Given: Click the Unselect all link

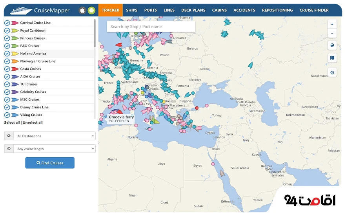Looking at the screenshot, I should [33, 122].
